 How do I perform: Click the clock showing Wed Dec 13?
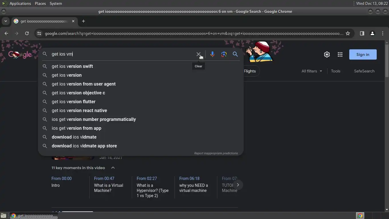point(372,3)
